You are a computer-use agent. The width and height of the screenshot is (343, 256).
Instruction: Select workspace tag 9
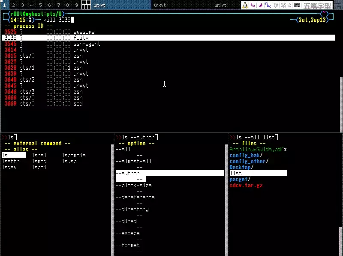point(76,5)
